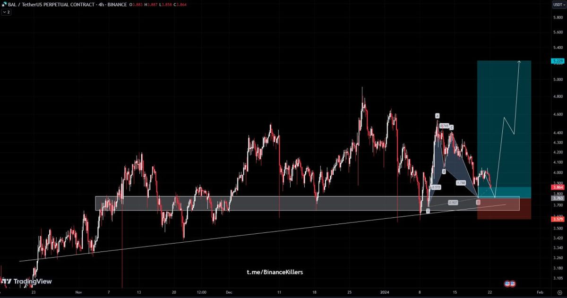Open the USDT currency dropdown
The height and width of the screenshot is (298, 567).
point(558,5)
